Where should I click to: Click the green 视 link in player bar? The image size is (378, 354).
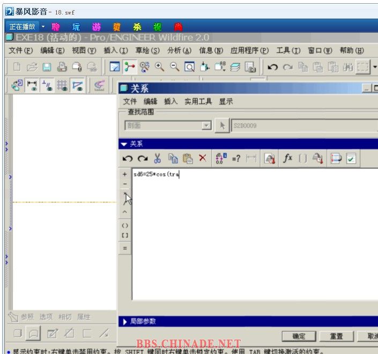point(158,27)
